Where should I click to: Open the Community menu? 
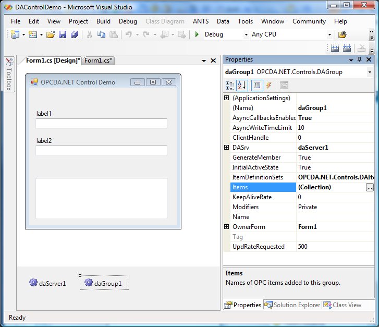click(x=309, y=21)
